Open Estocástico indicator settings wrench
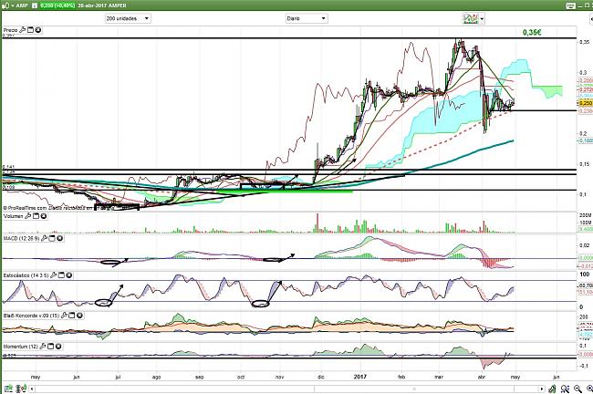This screenshot has height=394, width=593. [x=53, y=275]
